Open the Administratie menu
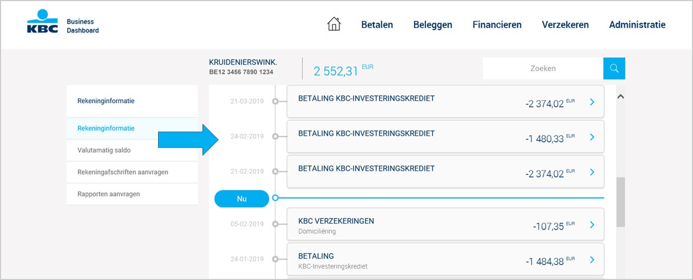 click(x=637, y=24)
